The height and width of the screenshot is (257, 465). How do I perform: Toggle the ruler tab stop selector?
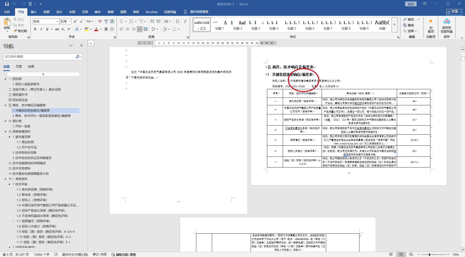pos(91,43)
